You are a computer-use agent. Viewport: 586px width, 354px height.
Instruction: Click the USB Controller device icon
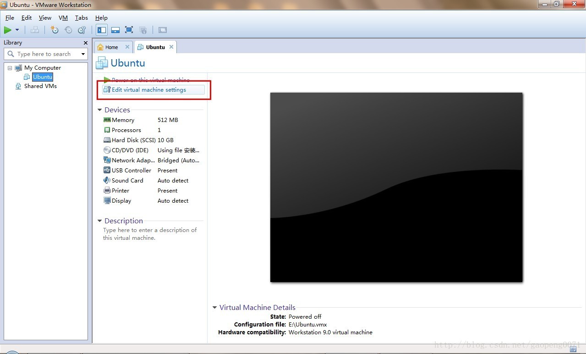(x=107, y=170)
